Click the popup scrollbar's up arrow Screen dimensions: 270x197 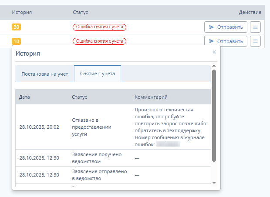[x=214, y=67]
